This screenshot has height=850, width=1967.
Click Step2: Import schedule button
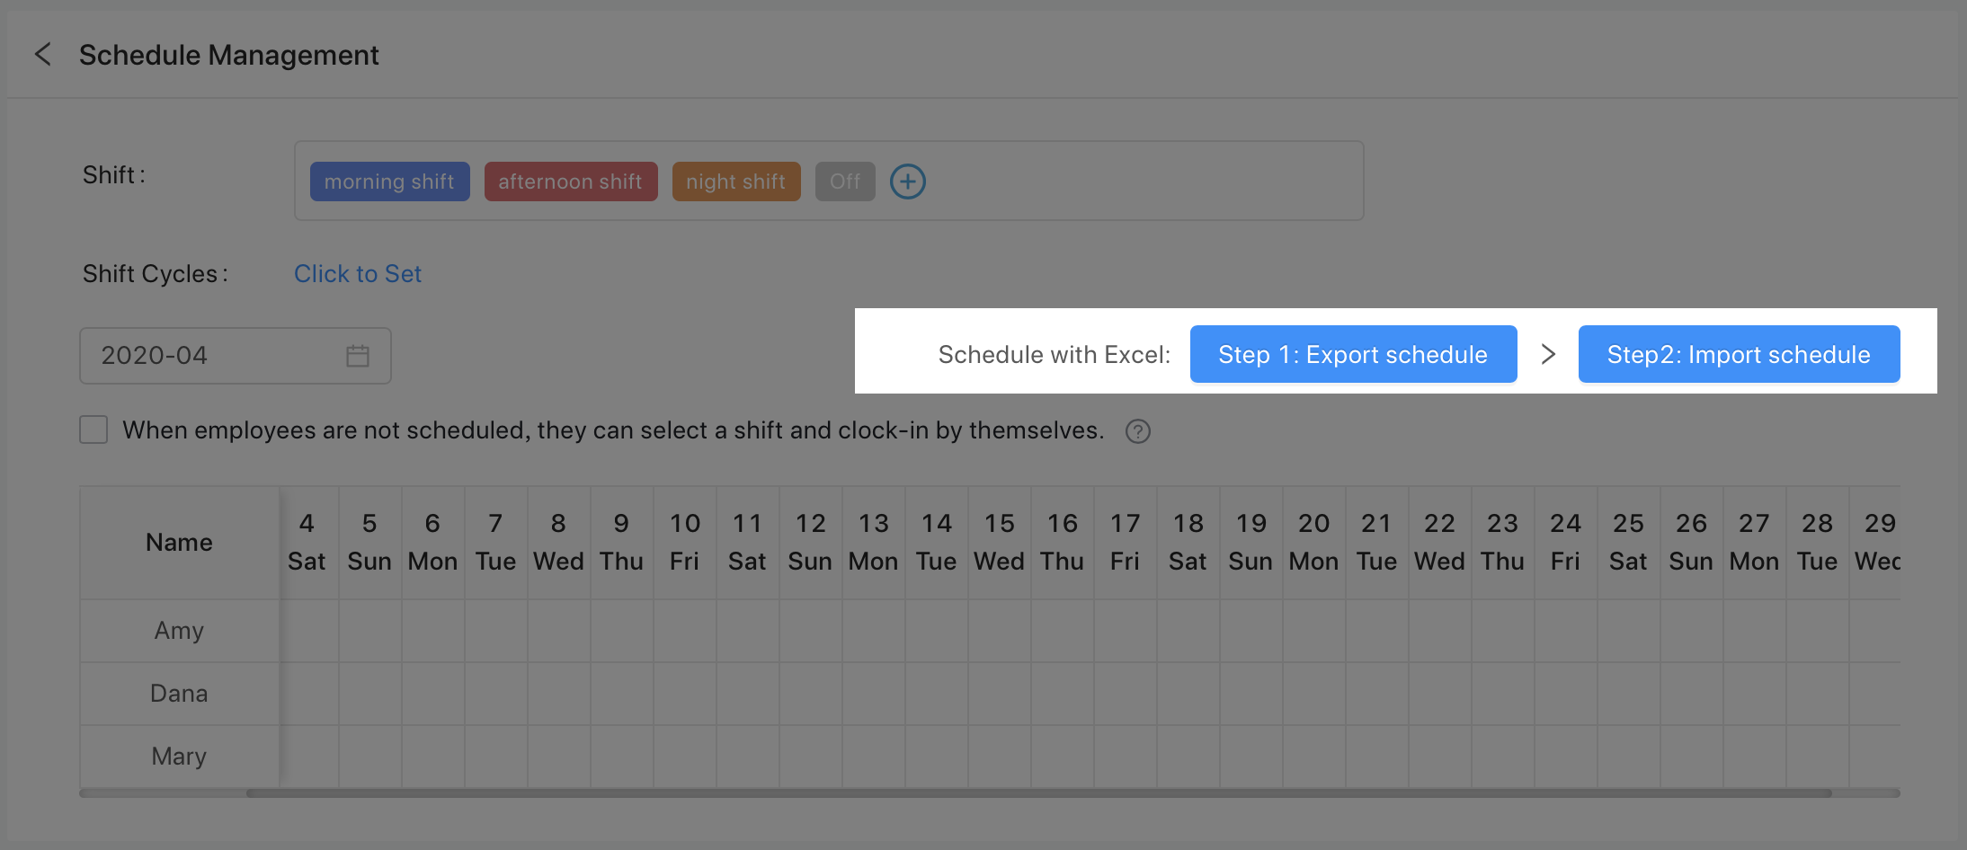coord(1739,355)
